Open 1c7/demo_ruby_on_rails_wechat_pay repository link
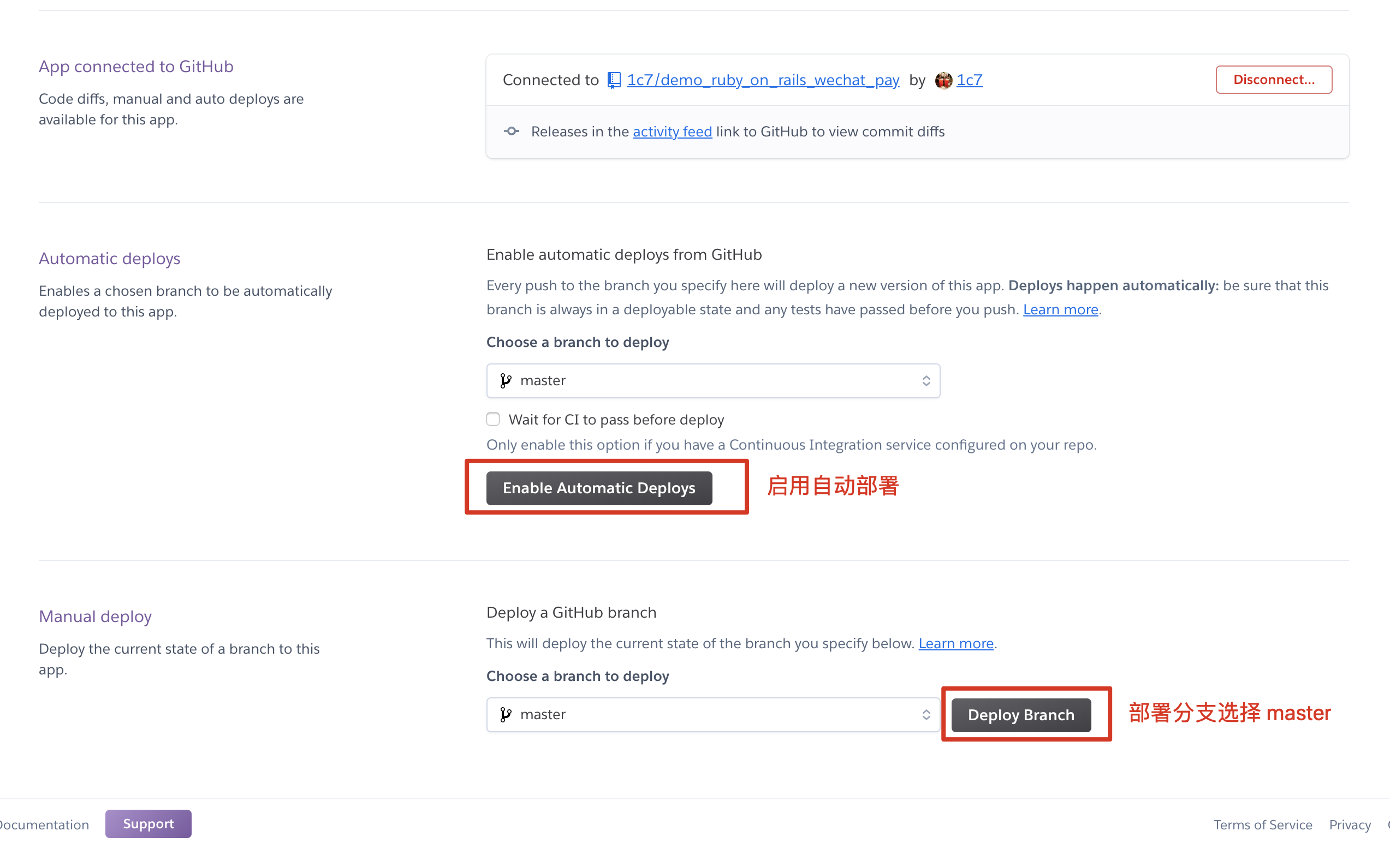 763,80
